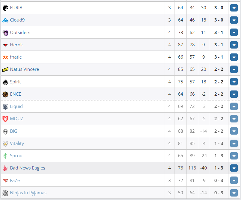Click the MOUZ red heart logo

click(x=5, y=119)
